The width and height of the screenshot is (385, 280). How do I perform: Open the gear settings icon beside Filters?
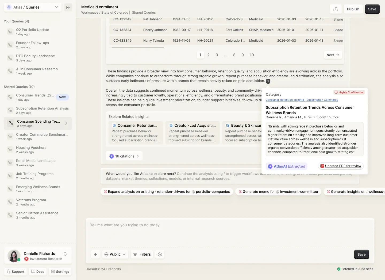point(160,254)
